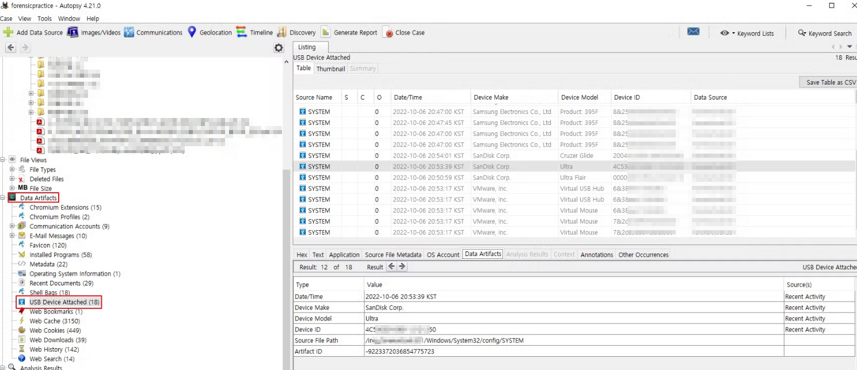Select the SanDisk Ultra row at 20:53:39
Screen dimensions: 857x370
click(574, 166)
